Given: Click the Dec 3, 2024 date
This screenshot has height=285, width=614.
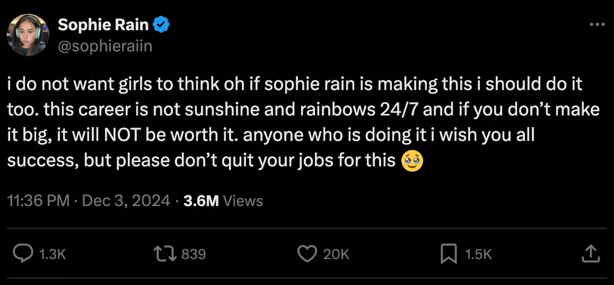Looking at the screenshot, I should click(x=126, y=201).
